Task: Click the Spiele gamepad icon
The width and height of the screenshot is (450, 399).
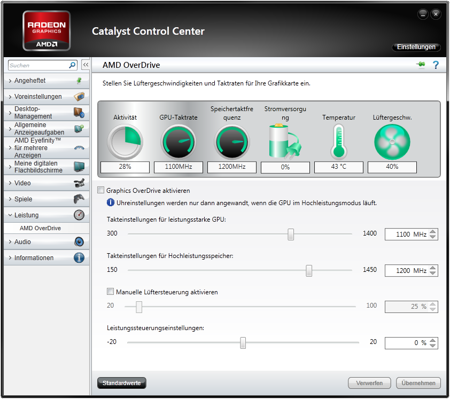Action: pos(79,199)
